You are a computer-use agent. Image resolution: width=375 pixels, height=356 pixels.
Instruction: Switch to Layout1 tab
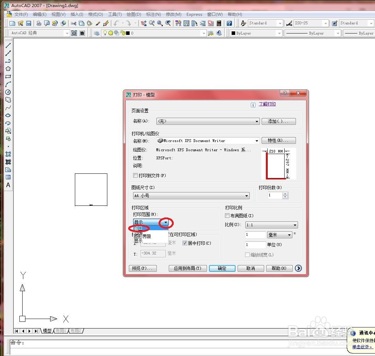coord(61,331)
